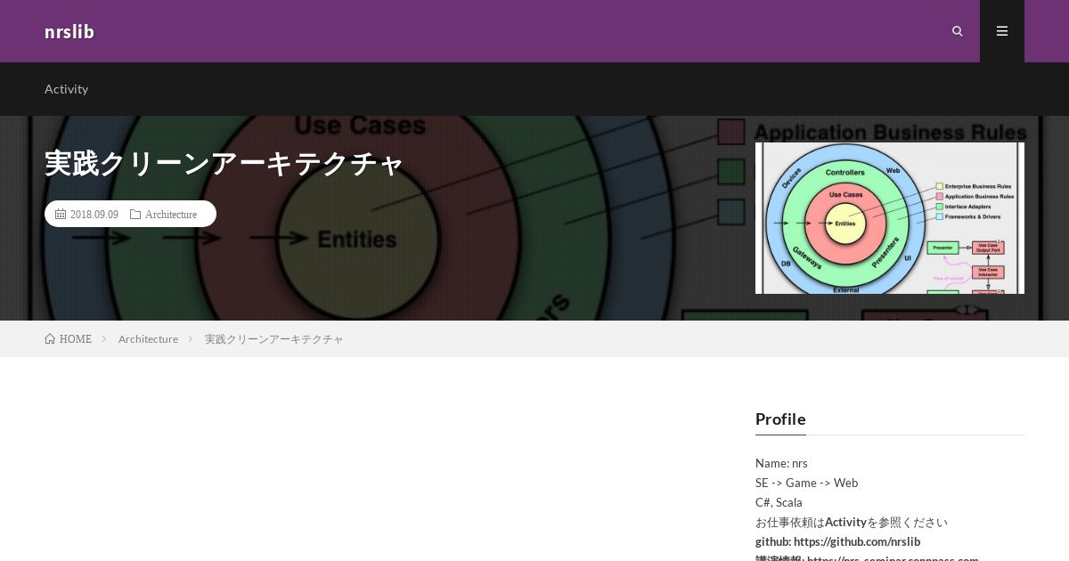Open the Architecture category tag under title
The height and width of the screenshot is (561, 1069).
pos(171,215)
